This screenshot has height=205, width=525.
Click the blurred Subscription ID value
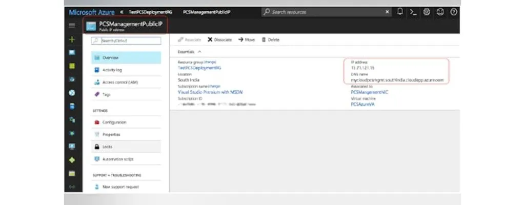[x=217, y=105]
